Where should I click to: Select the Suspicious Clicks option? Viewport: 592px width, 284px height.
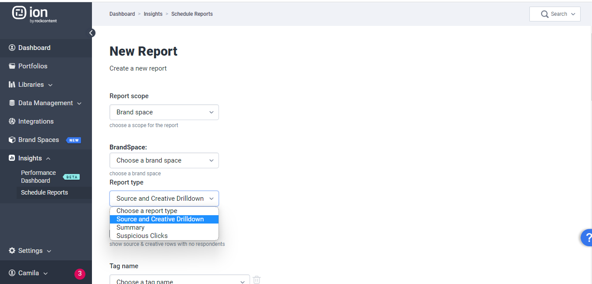tap(164, 236)
